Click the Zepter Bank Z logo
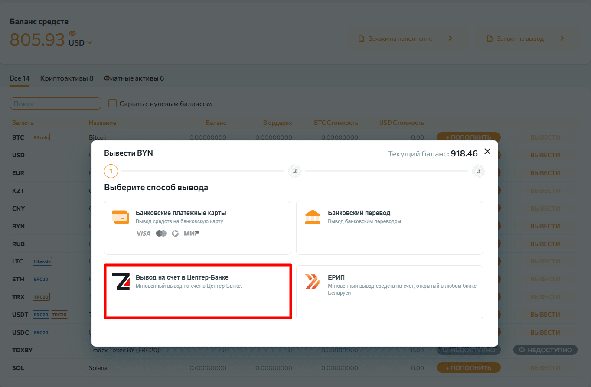Screen dimensions: 591x387 point(121,282)
